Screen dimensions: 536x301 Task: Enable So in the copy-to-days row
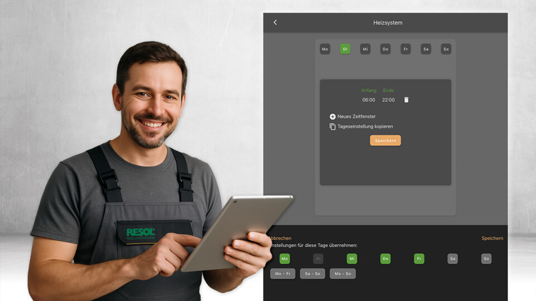486,259
